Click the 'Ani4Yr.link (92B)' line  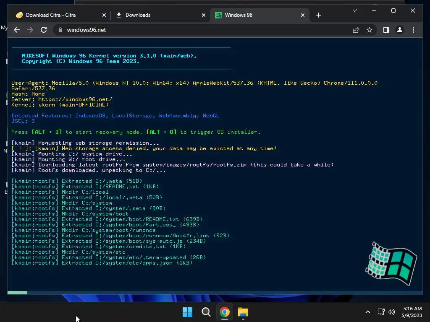point(121,236)
